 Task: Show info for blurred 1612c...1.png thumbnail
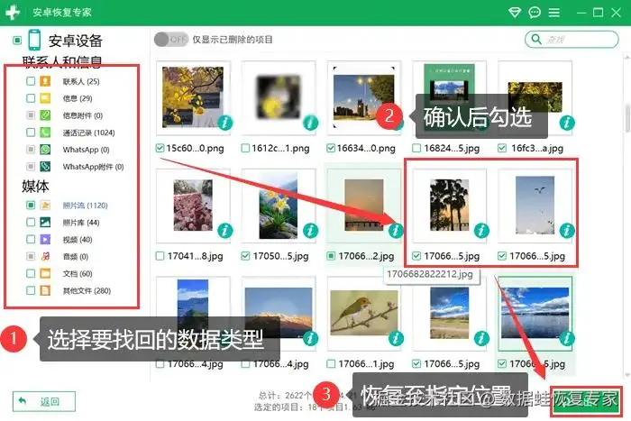(x=310, y=123)
